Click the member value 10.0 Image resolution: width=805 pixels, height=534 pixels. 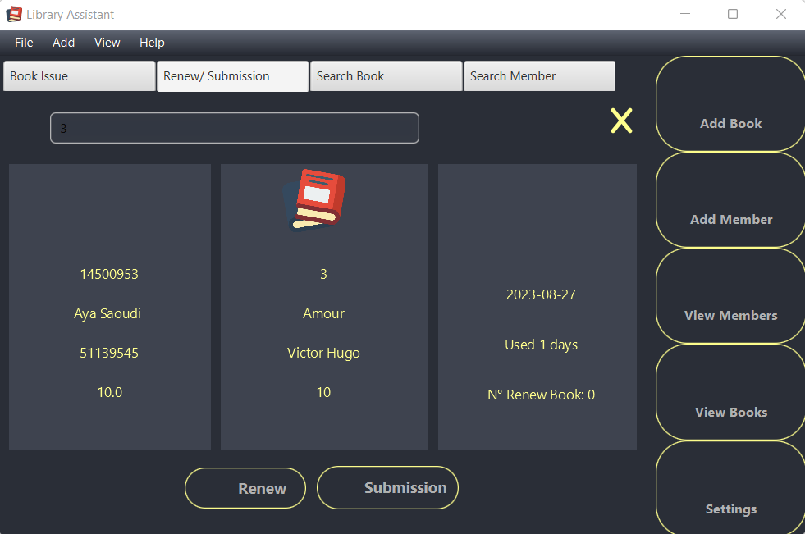click(110, 392)
